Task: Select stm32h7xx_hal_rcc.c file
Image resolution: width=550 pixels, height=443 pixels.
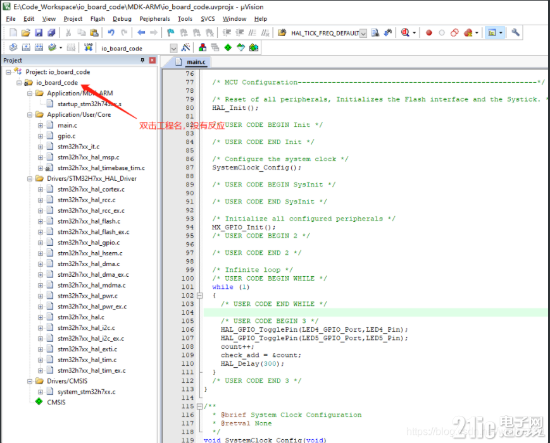Action: tap(87, 200)
